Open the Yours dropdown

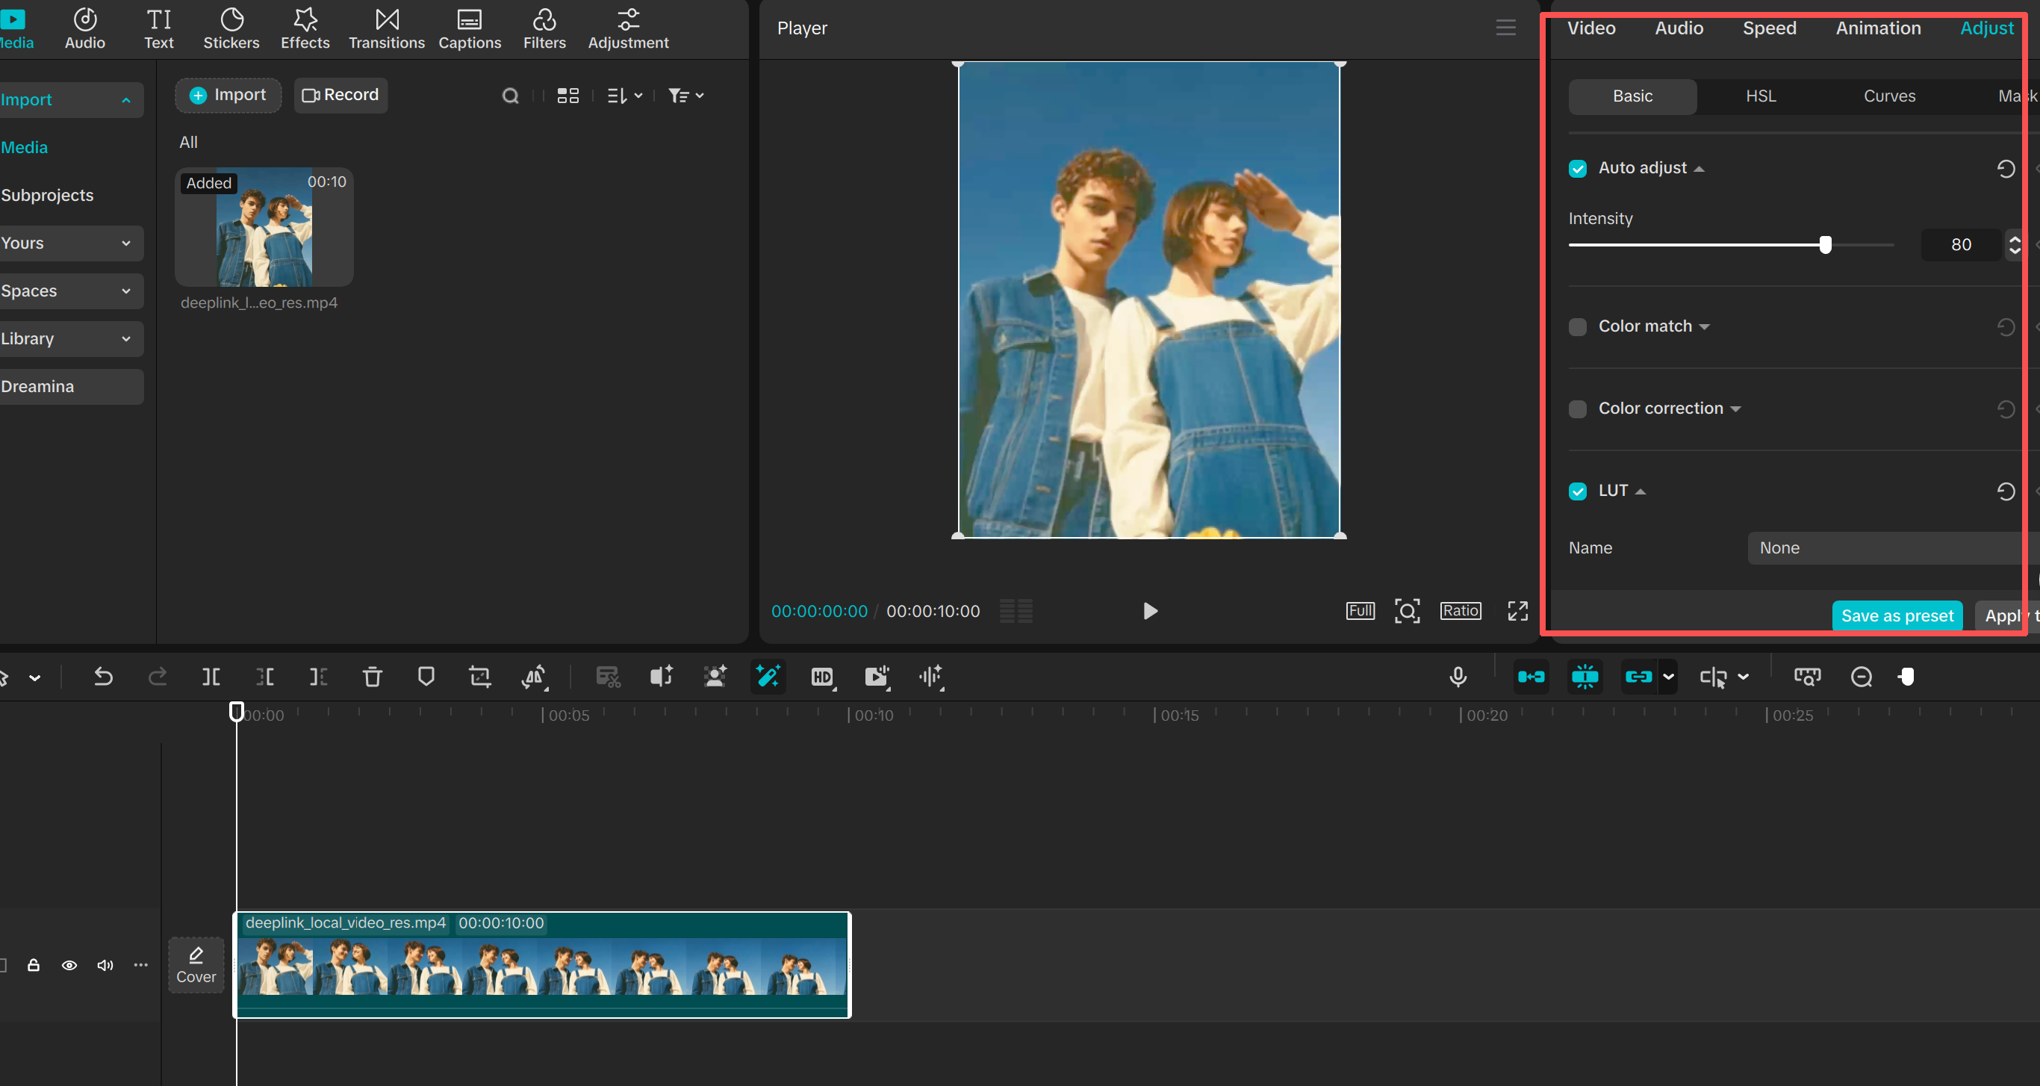pyautogui.click(x=128, y=243)
